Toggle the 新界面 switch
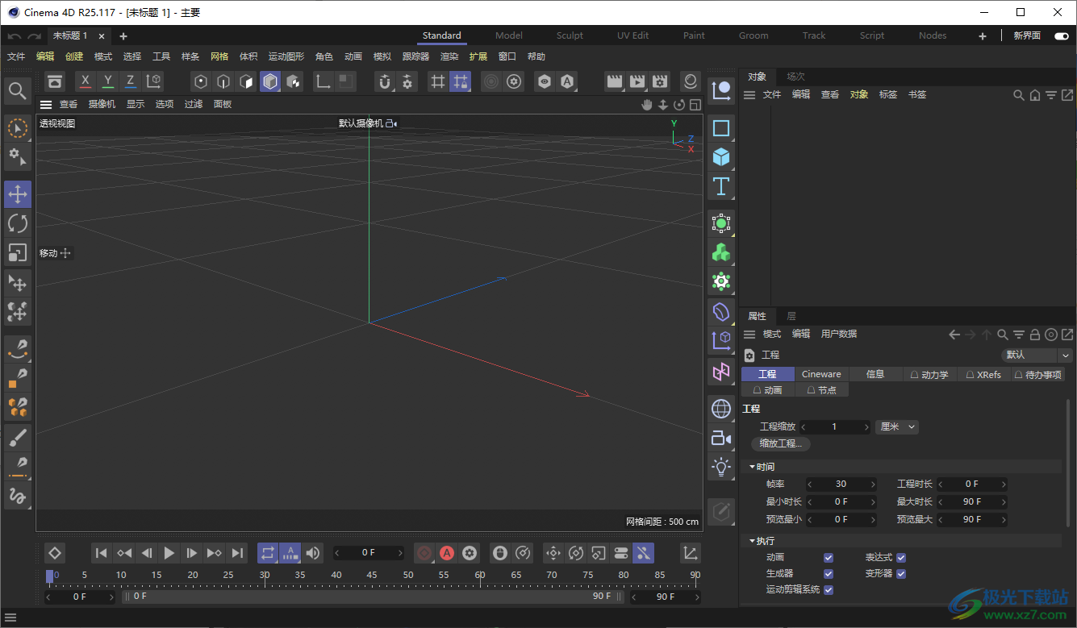Viewport: 1077px width, 628px height. point(1061,35)
